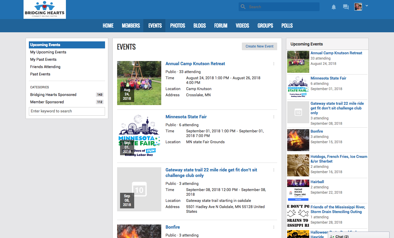Open the BLOGS section

(200, 26)
